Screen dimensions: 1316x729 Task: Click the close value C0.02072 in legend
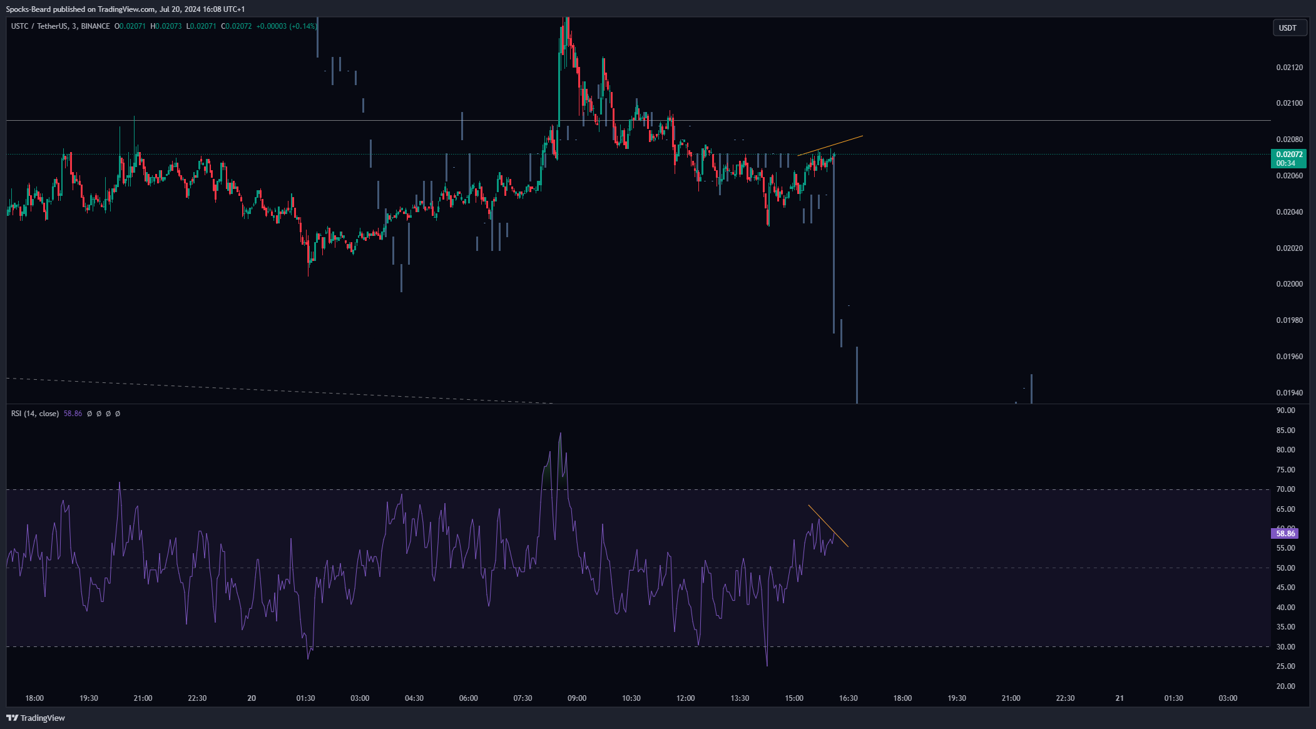(x=237, y=26)
